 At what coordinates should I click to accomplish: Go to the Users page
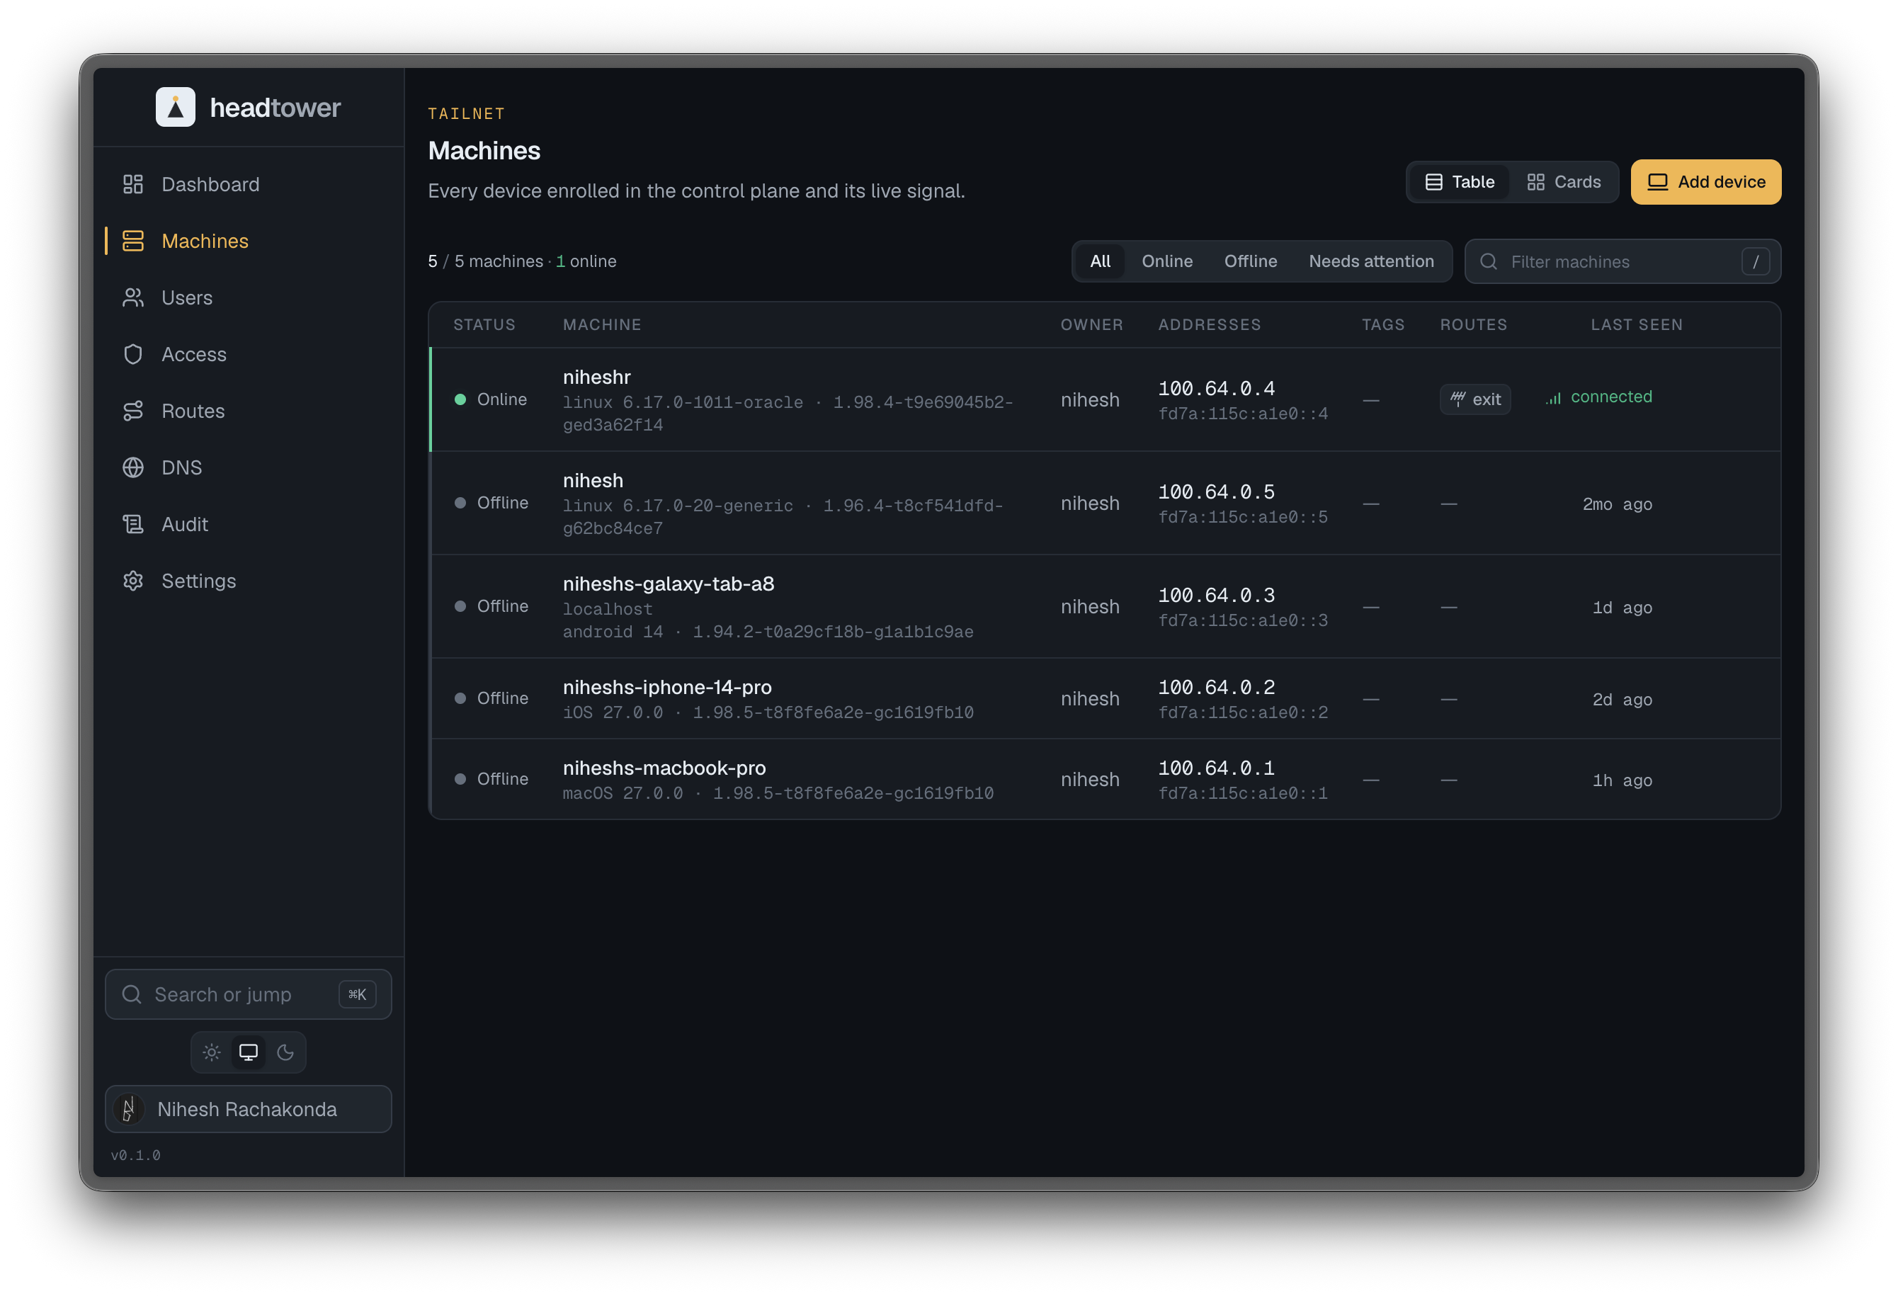click(x=249, y=298)
